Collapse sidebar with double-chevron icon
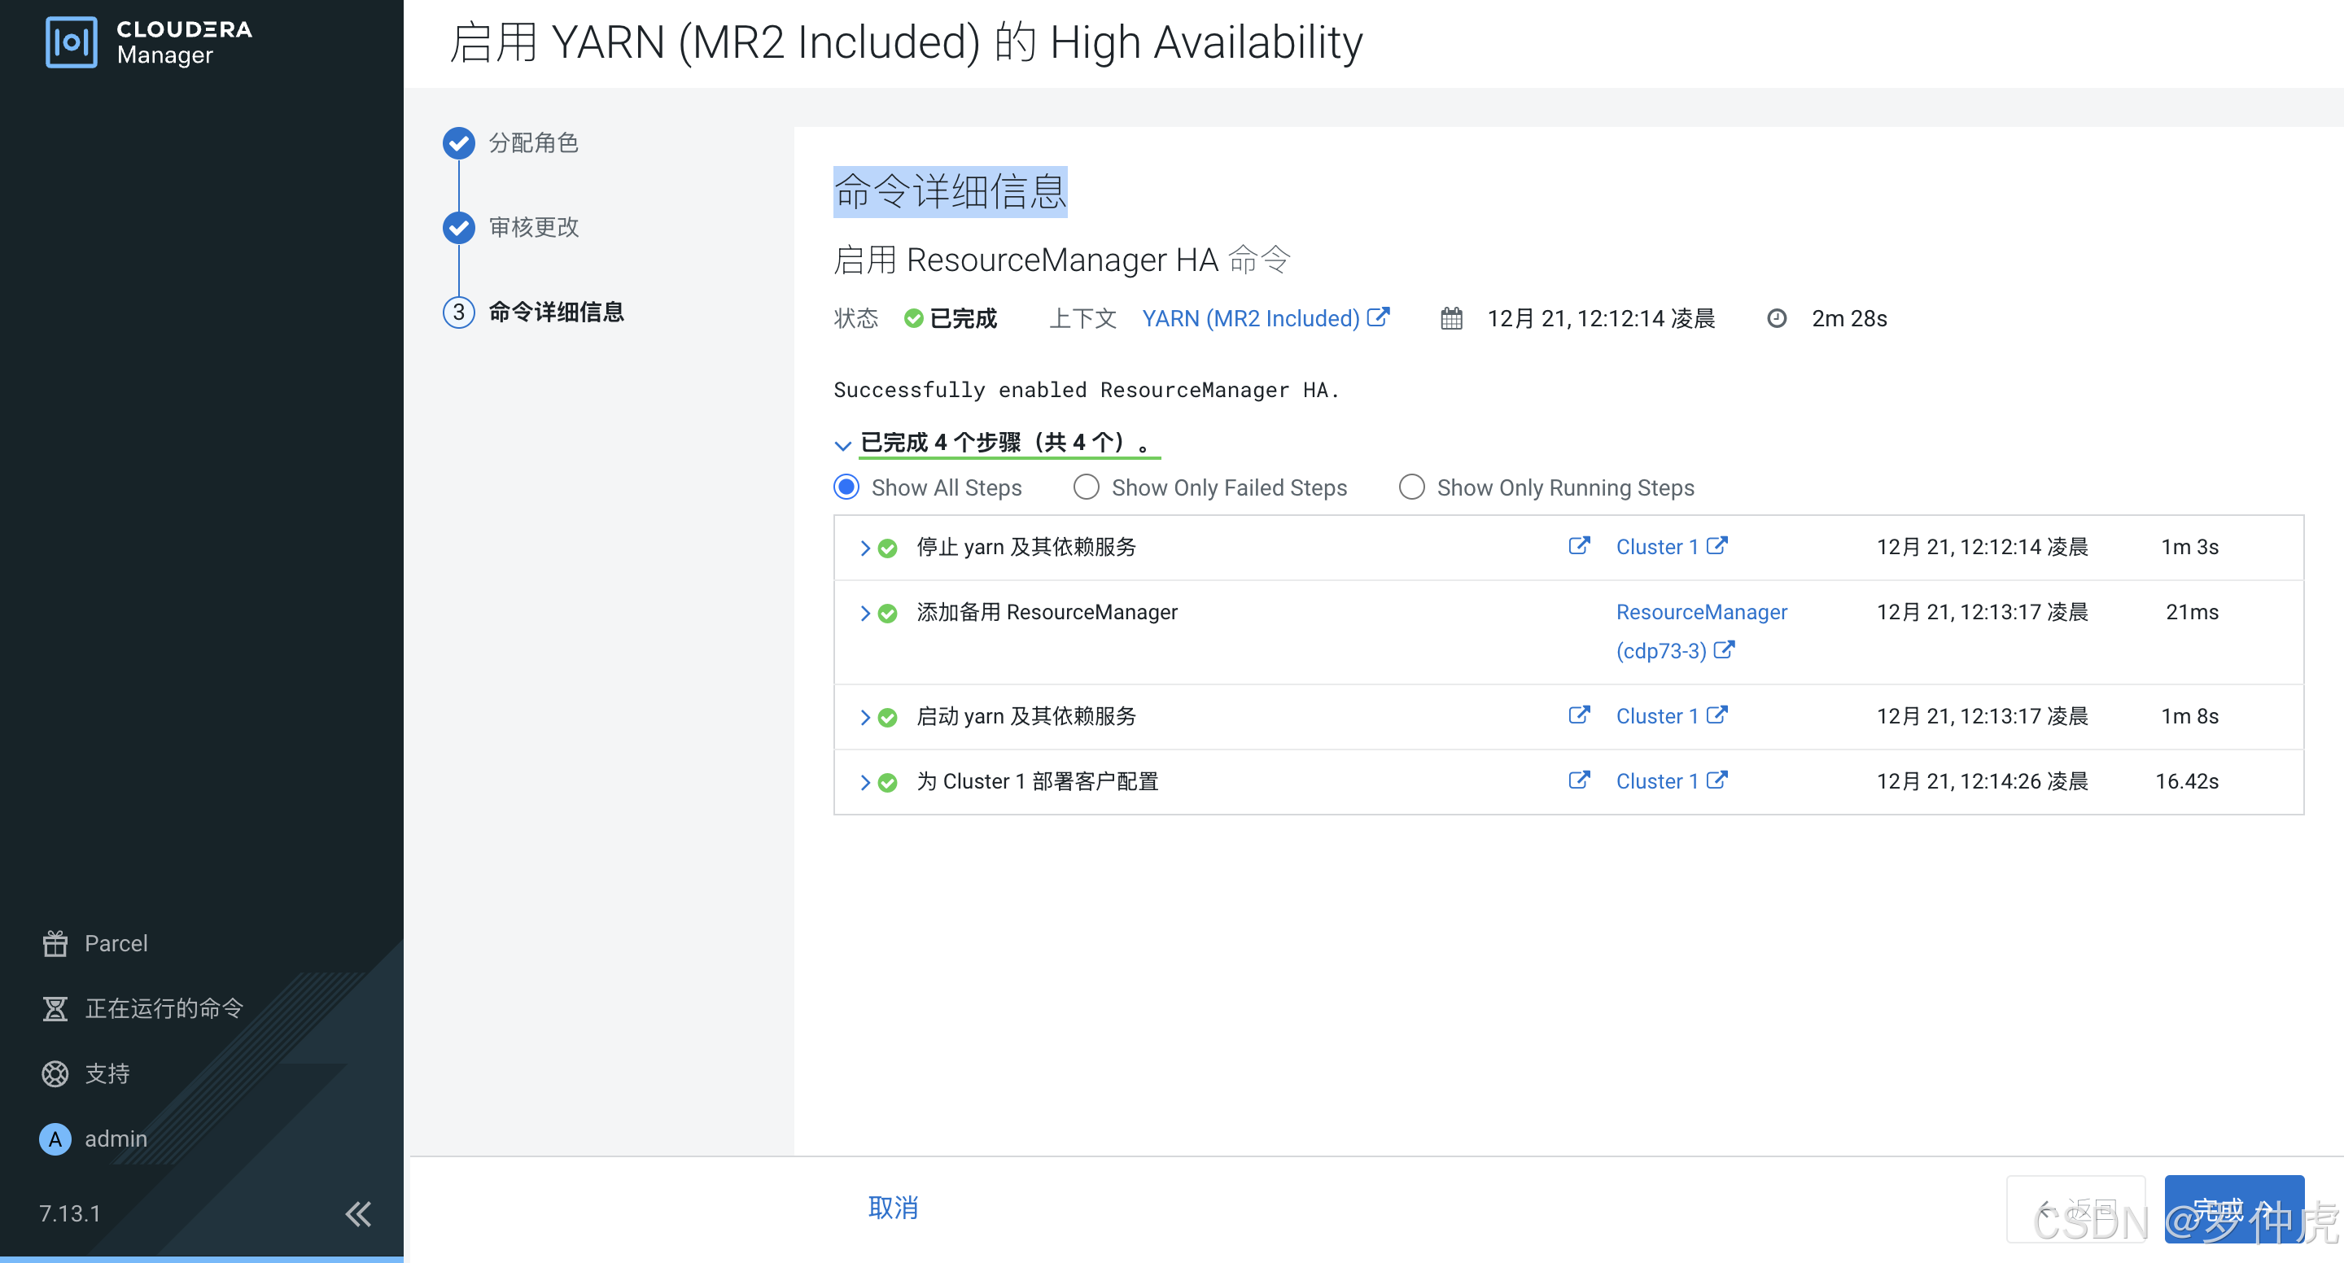Viewport: 2344px width, 1263px height. pyautogui.click(x=357, y=1213)
